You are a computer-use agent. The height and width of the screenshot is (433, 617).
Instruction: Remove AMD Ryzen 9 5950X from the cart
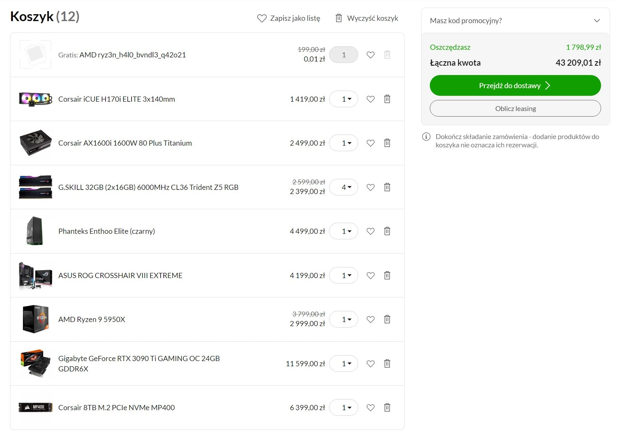[x=387, y=319]
